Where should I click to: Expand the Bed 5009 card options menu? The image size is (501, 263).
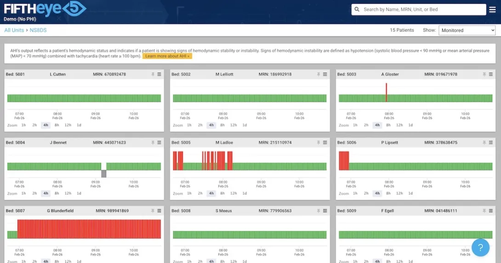coord(491,211)
